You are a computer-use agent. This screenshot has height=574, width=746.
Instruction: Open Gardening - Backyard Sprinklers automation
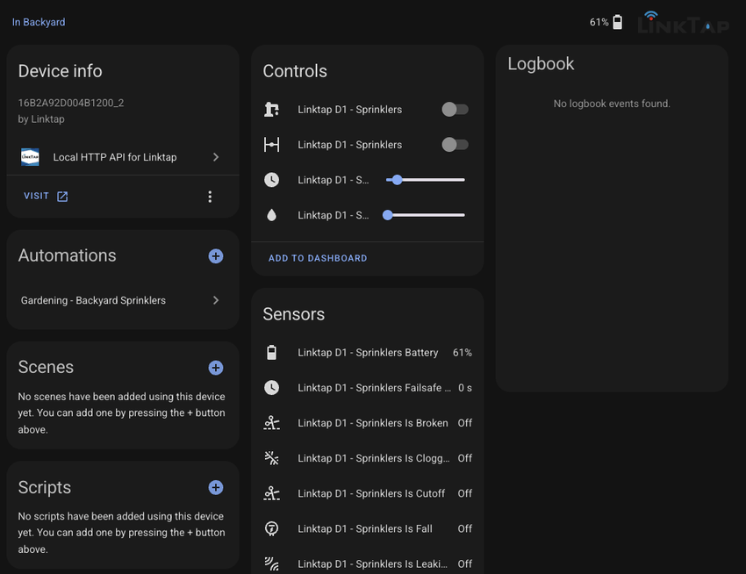[123, 300]
